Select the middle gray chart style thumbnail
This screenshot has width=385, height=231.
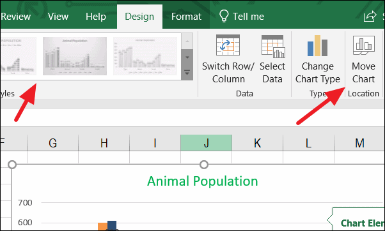click(75, 56)
